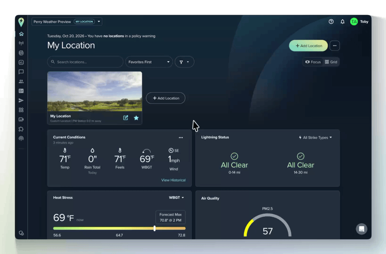Image resolution: width=386 pixels, height=254 pixels.
Task: Open the Current Conditions three-dot menu
Action: pyautogui.click(x=180, y=138)
